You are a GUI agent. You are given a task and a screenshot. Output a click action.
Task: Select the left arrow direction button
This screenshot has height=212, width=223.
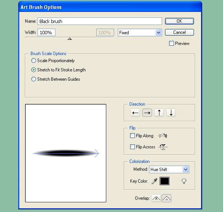click(135, 113)
